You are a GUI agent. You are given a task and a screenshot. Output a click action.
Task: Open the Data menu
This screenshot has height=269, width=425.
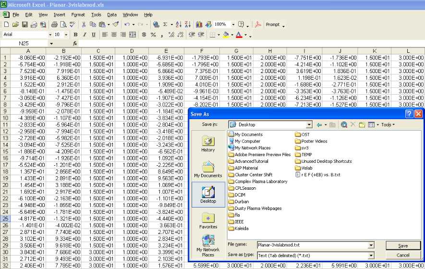coord(111,15)
